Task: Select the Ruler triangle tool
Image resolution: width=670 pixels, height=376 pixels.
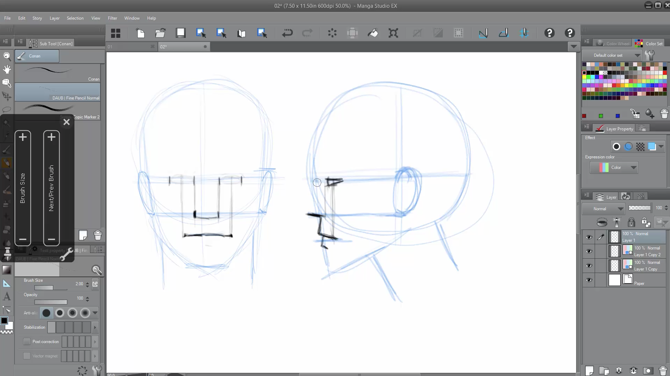Action: point(7,283)
